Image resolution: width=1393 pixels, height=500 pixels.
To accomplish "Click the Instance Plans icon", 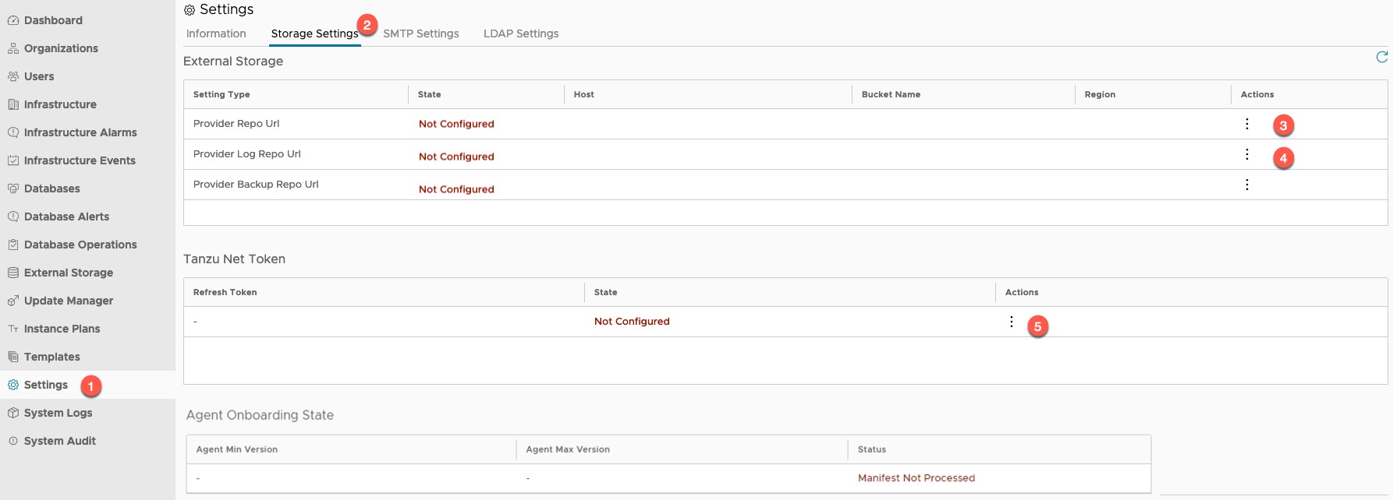I will pyautogui.click(x=13, y=329).
